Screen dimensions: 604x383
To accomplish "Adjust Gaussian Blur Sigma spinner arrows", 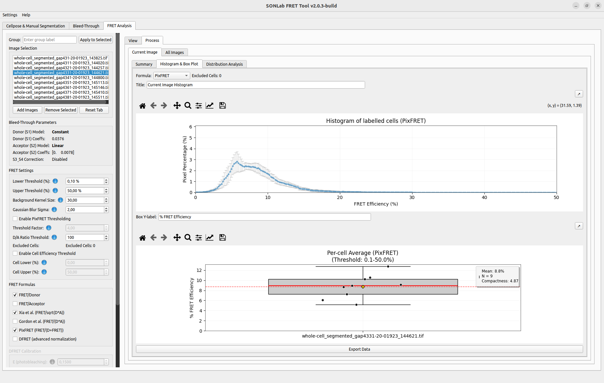I will coord(106,209).
